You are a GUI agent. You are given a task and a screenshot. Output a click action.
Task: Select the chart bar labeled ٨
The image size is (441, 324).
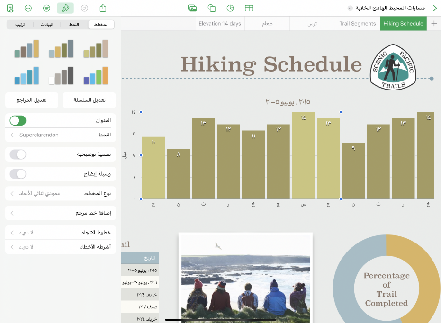coord(179,174)
